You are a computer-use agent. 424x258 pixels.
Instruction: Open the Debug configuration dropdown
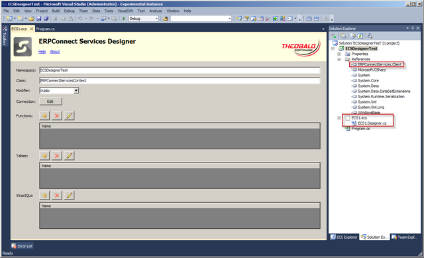156,19
